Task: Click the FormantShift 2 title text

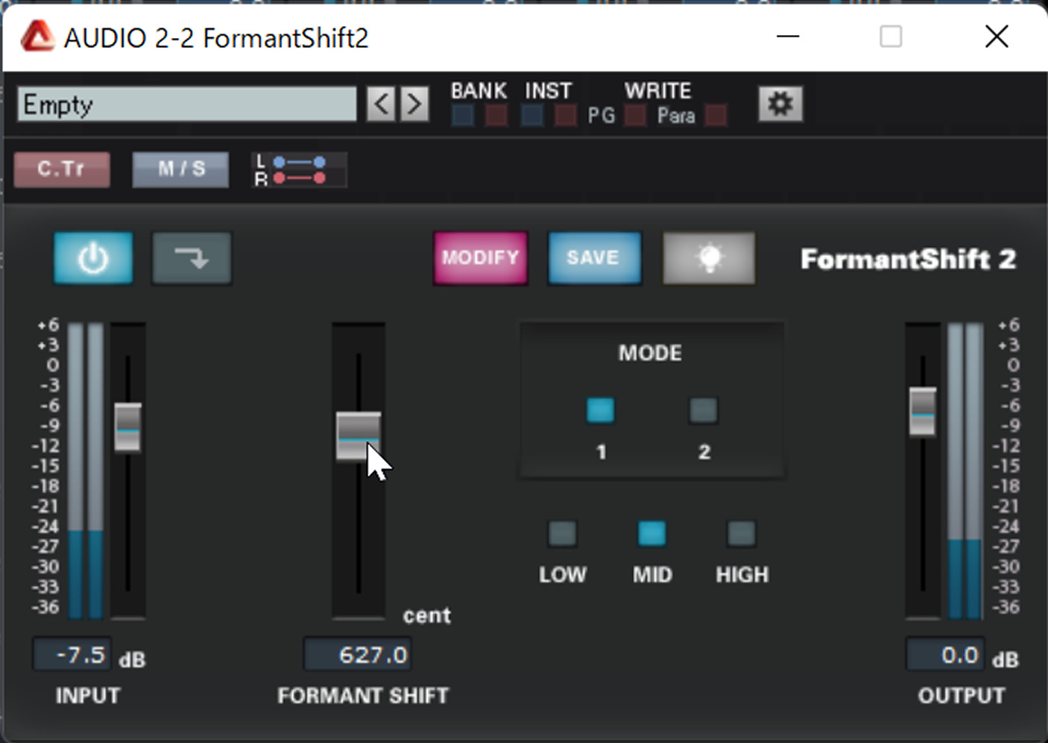Action: click(x=908, y=259)
